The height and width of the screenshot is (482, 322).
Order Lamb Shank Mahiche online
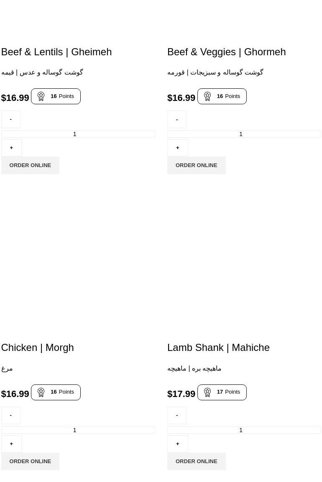click(x=197, y=461)
